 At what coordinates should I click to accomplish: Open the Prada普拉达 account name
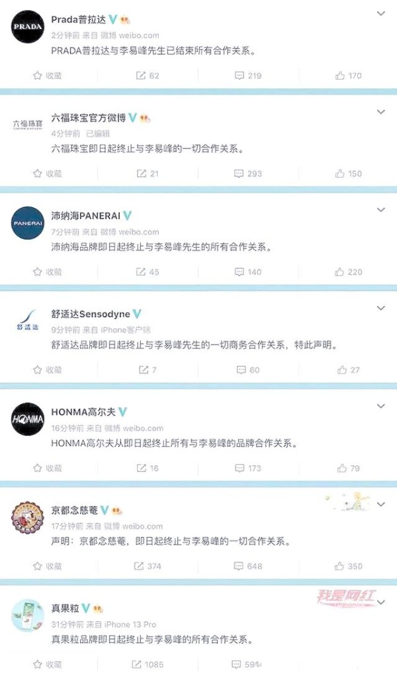coord(79,20)
